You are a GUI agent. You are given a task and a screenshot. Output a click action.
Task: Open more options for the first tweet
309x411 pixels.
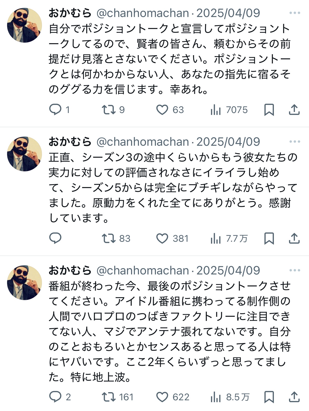[x=295, y=13]
